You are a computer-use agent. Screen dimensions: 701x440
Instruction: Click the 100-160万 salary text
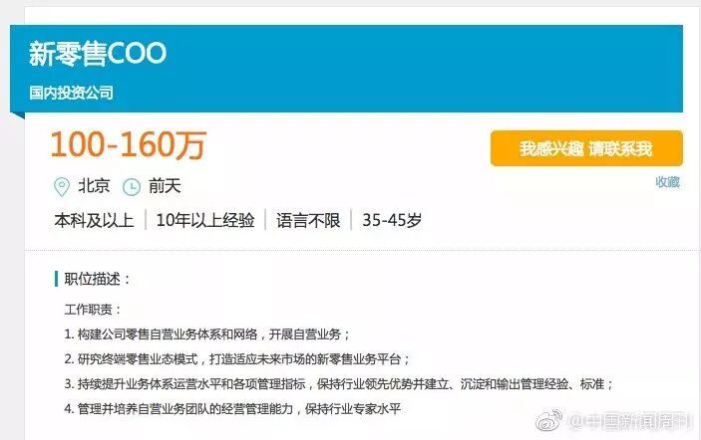tap(128, 145)
